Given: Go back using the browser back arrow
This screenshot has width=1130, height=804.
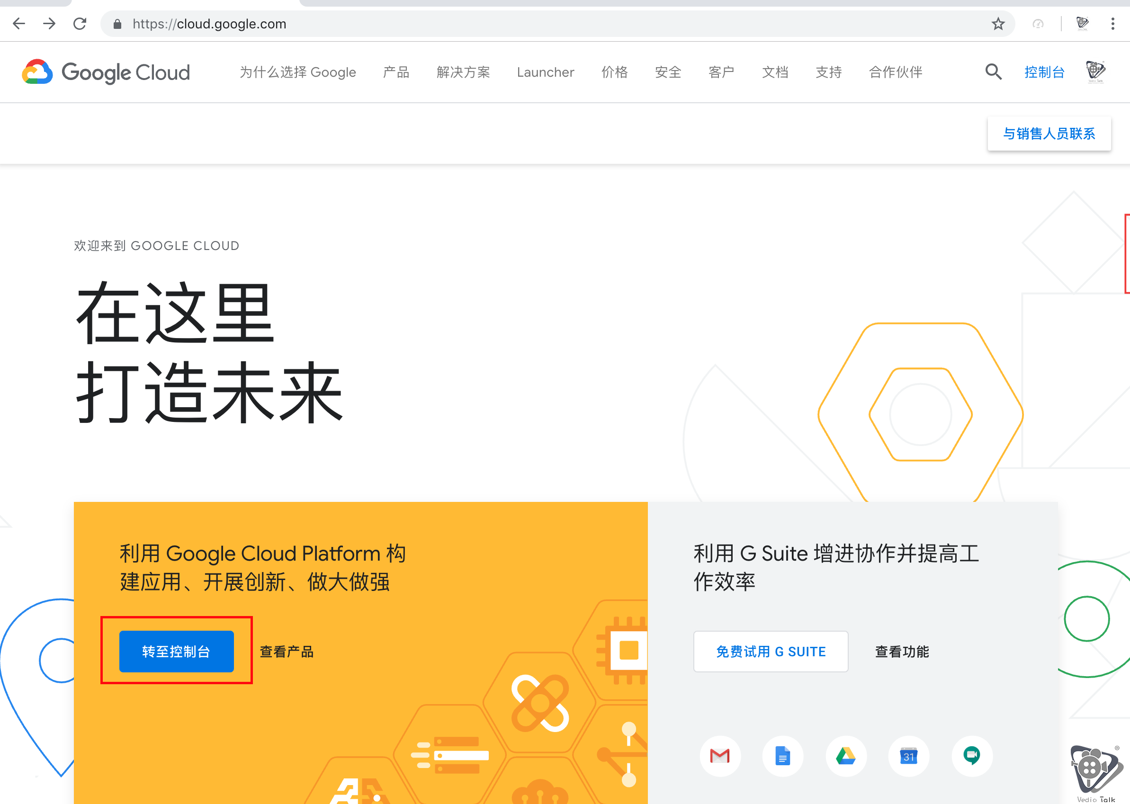Looking at the screenshot, I should 19,23.
